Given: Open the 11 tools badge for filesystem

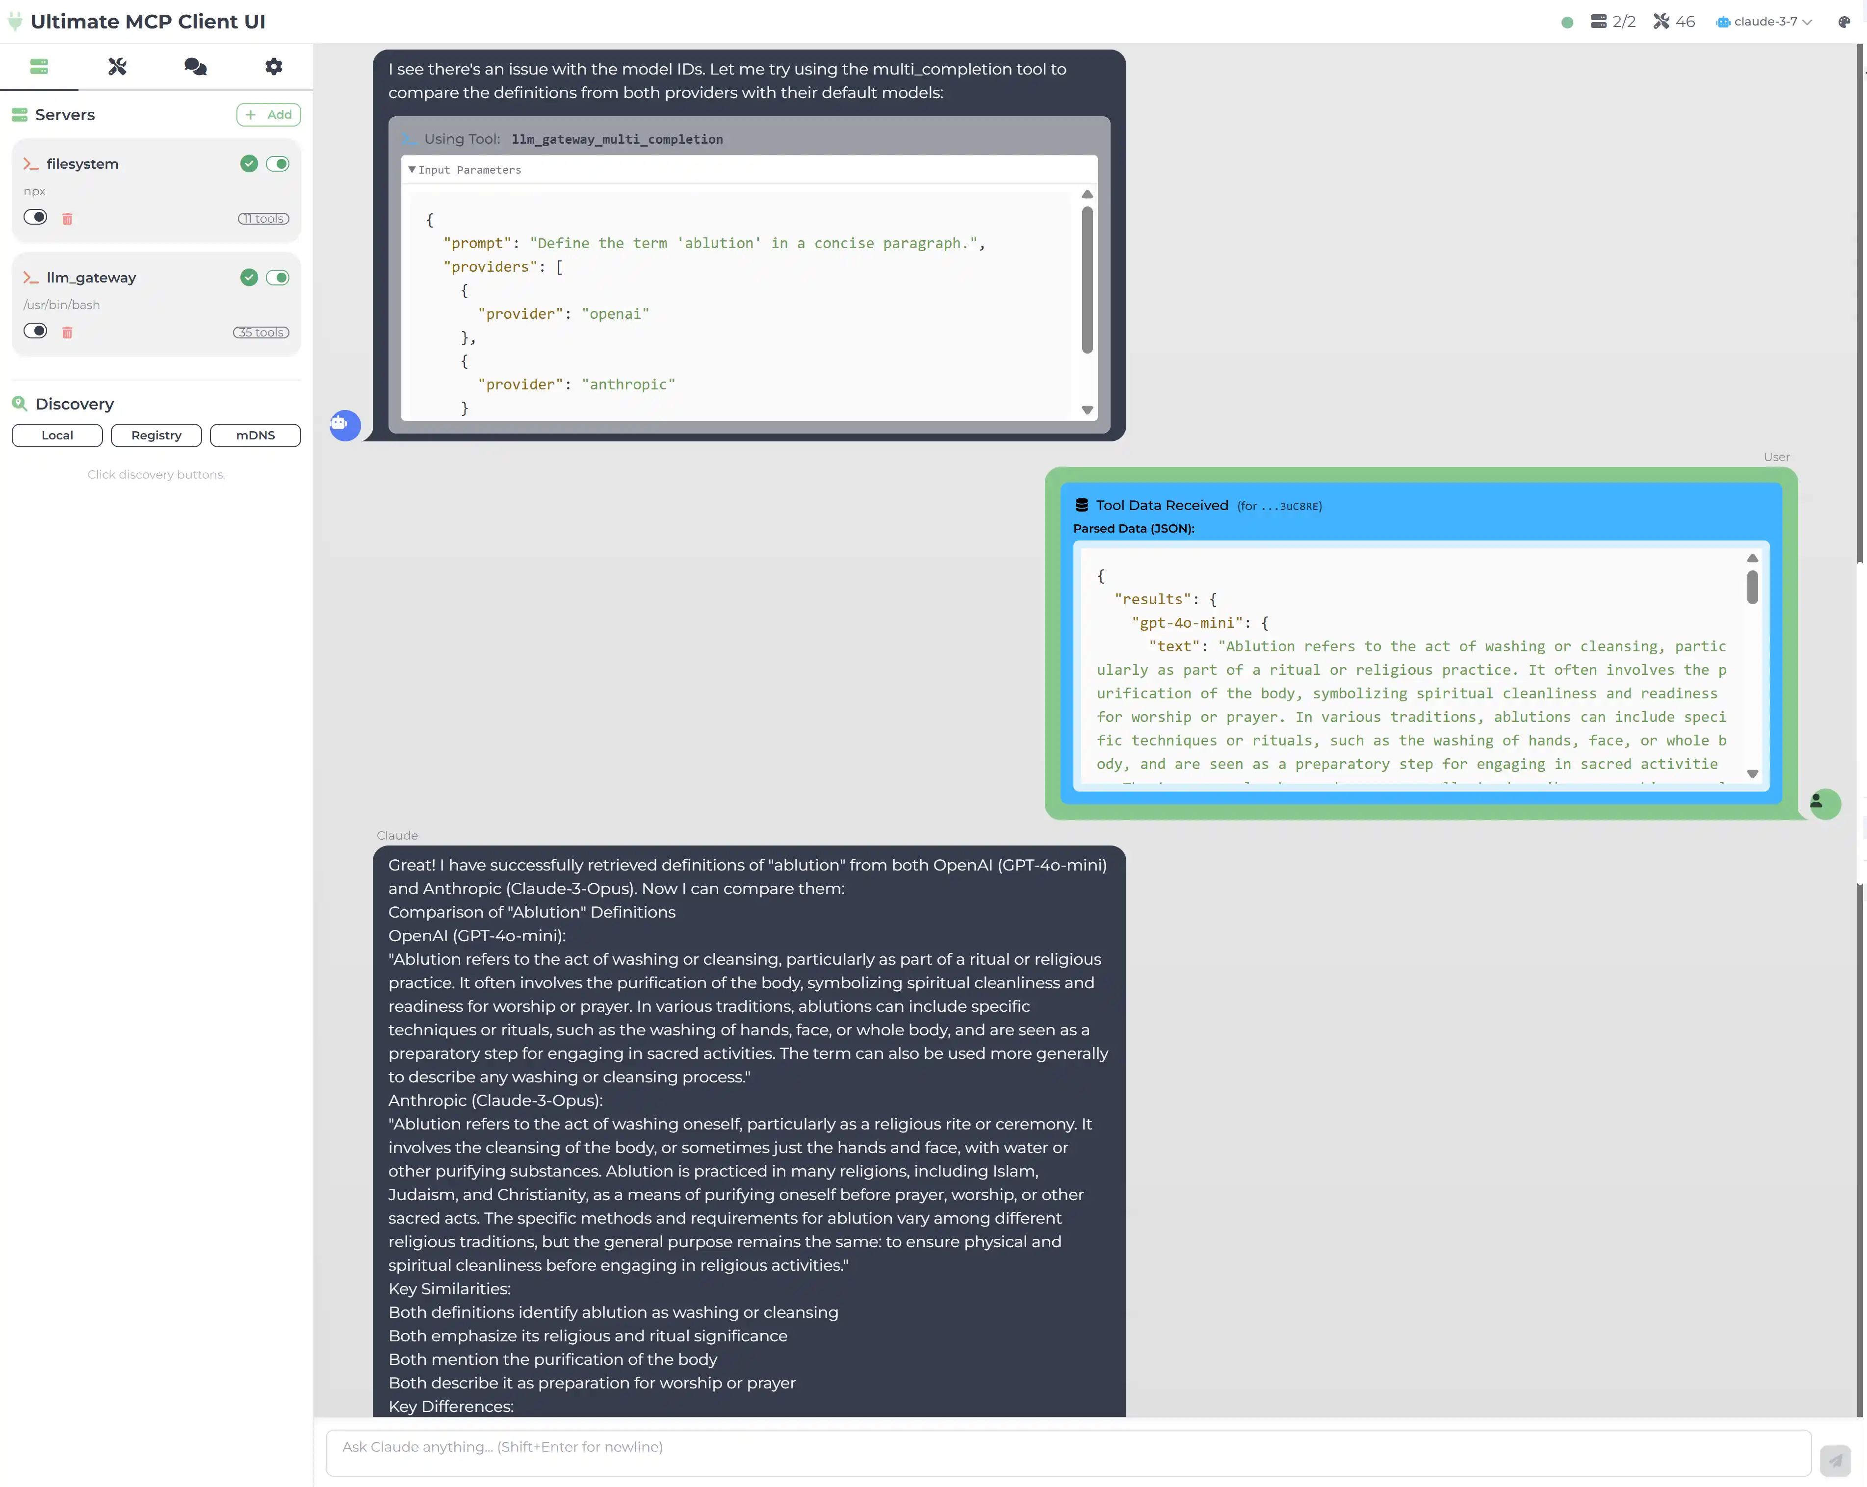Looking at the screenshot, I should (263, 218).
